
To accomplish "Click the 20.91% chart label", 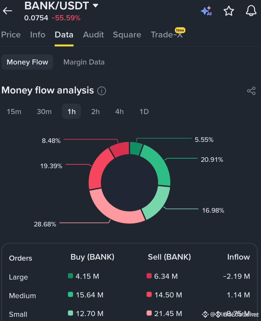I will (212, 160).
